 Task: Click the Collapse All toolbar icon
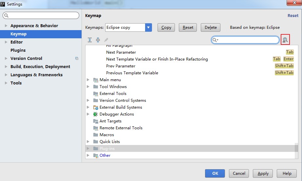coord(98,40)
